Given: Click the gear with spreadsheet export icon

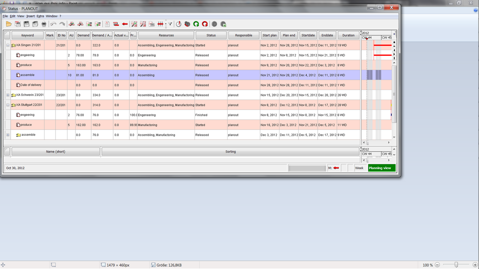Looking at the screenshot, I should point(223,24).
